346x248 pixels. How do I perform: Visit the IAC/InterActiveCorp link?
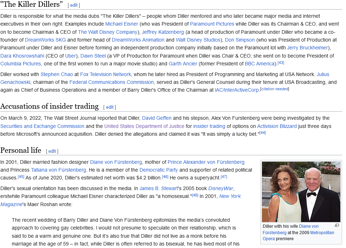237,90
